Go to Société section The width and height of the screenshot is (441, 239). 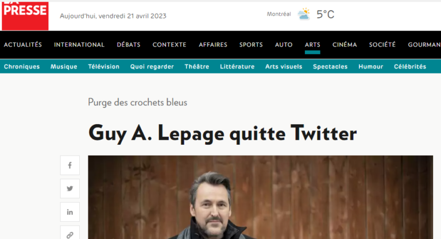382,45
